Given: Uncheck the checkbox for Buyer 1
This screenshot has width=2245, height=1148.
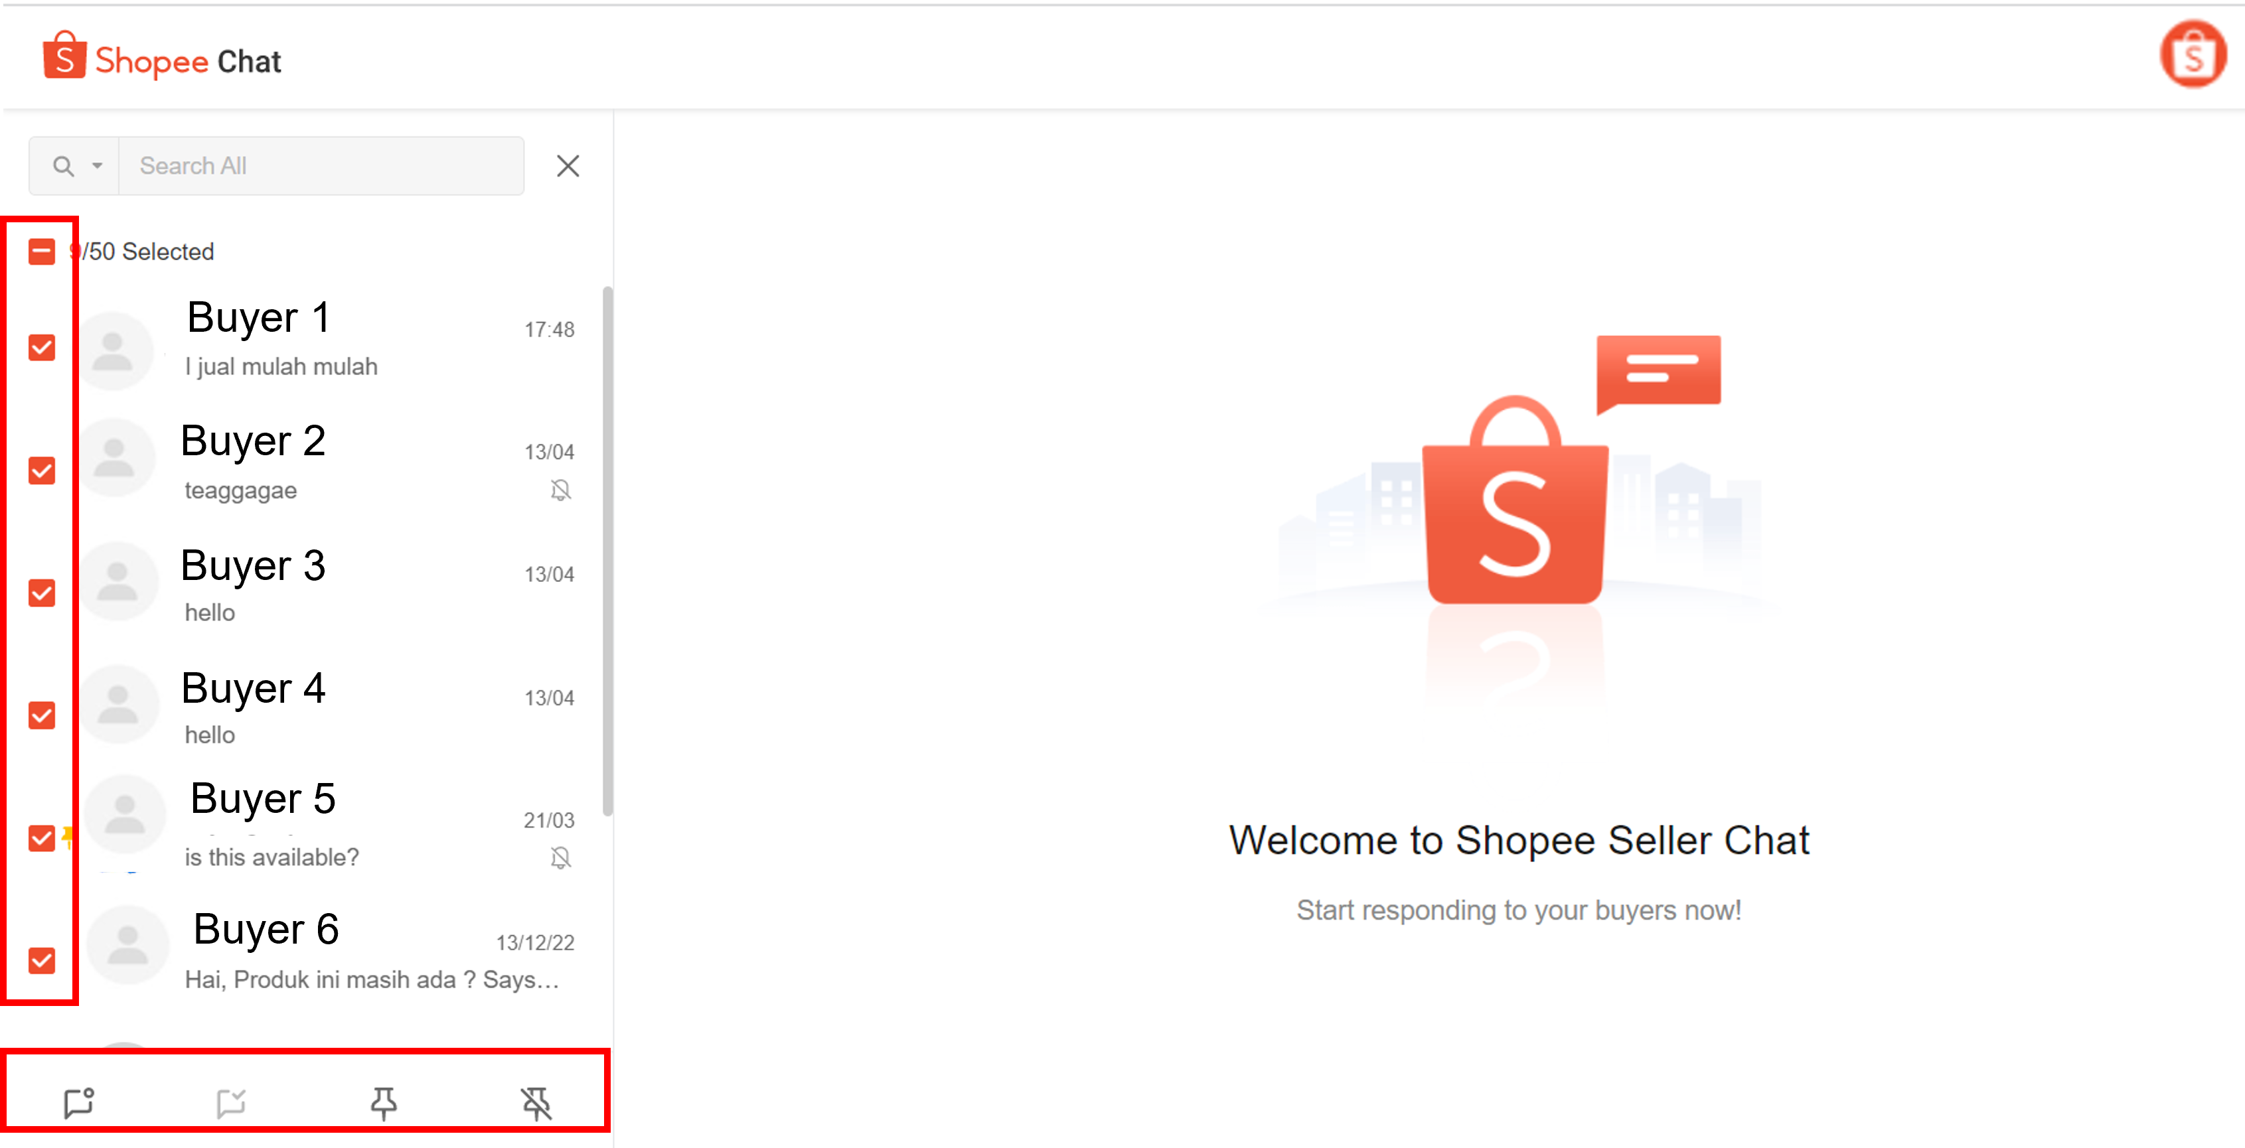Looking at the screenshot, I should [x=41, y=348].
